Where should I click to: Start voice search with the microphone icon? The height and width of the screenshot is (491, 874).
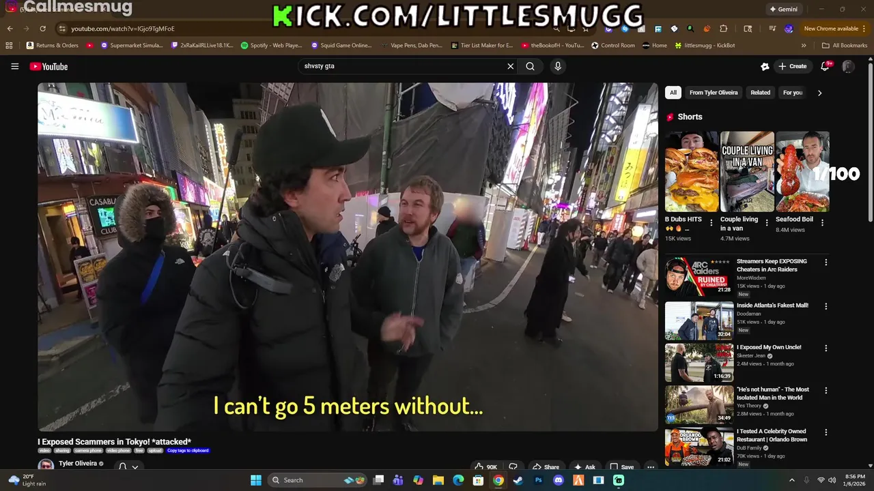(558, 66)
